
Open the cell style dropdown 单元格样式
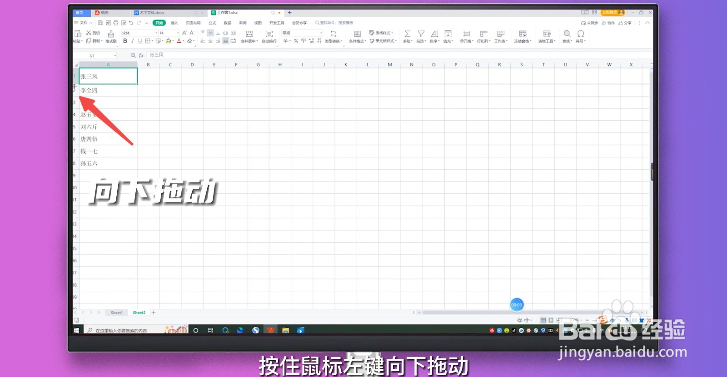383,41
